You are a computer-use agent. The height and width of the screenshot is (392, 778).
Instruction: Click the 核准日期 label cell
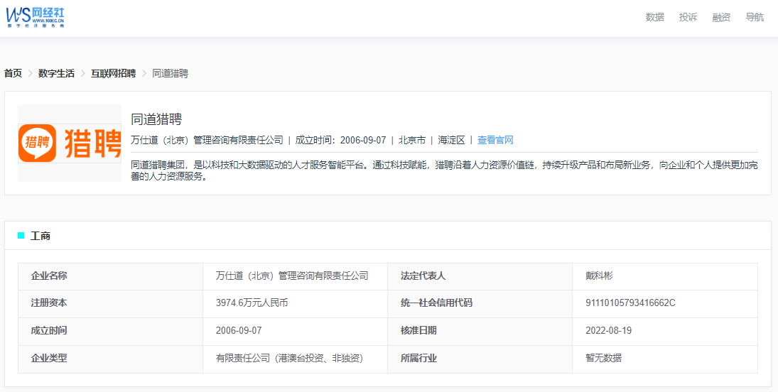(x=480, y=332)
